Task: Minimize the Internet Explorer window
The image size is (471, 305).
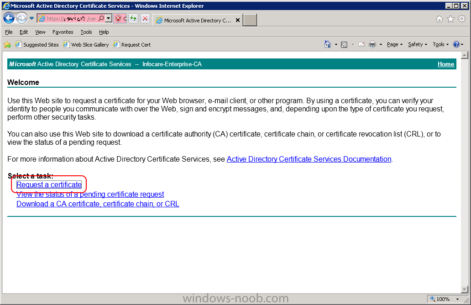Action: pos(449,6)
